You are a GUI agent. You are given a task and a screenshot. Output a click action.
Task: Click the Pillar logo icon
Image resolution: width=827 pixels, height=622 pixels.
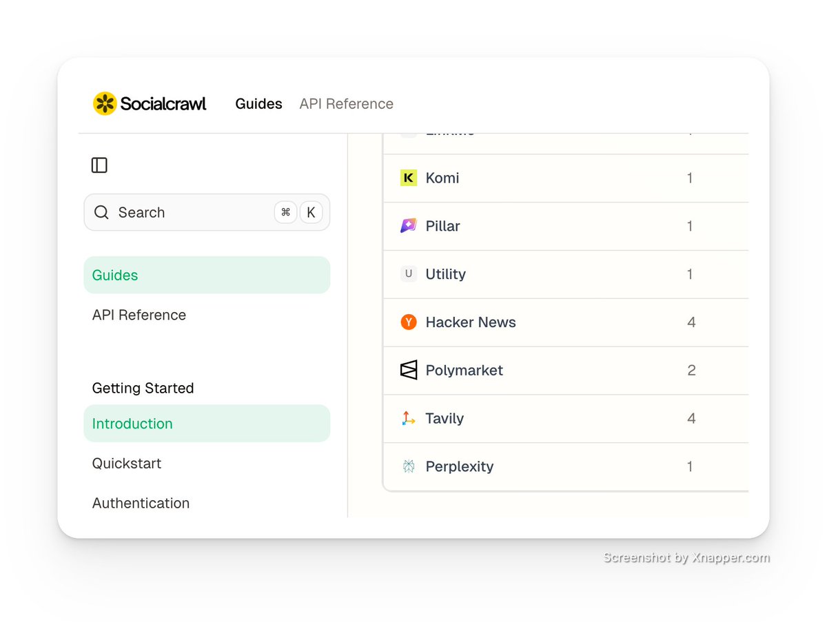pyautogui.click(x=409, y=226)
